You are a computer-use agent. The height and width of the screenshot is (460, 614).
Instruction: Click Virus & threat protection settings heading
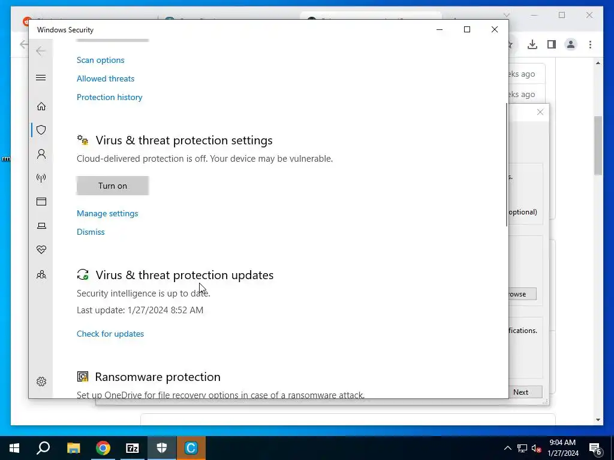point(184,140)
